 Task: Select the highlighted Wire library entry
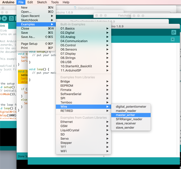coord(83,106)
